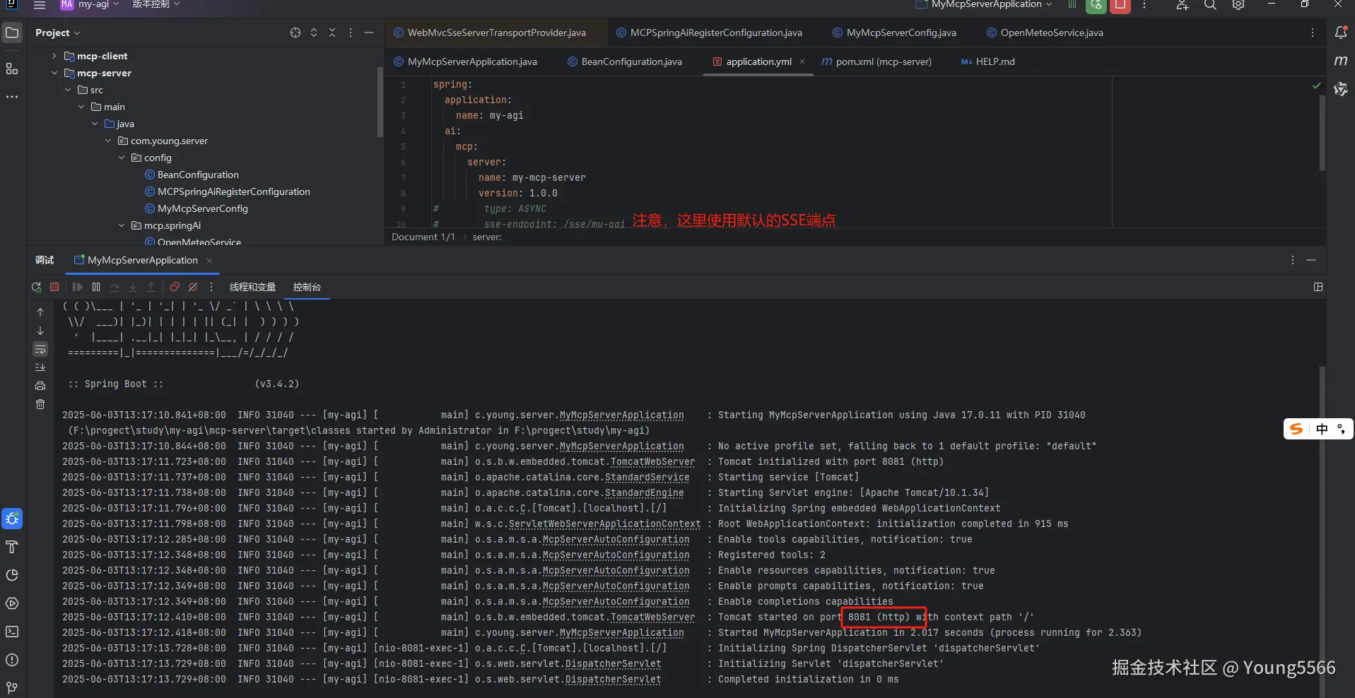Select opened file in Project tree
Image resolution: width=1355 pixels, height=698 pixels.
click(x=295, y=32)
